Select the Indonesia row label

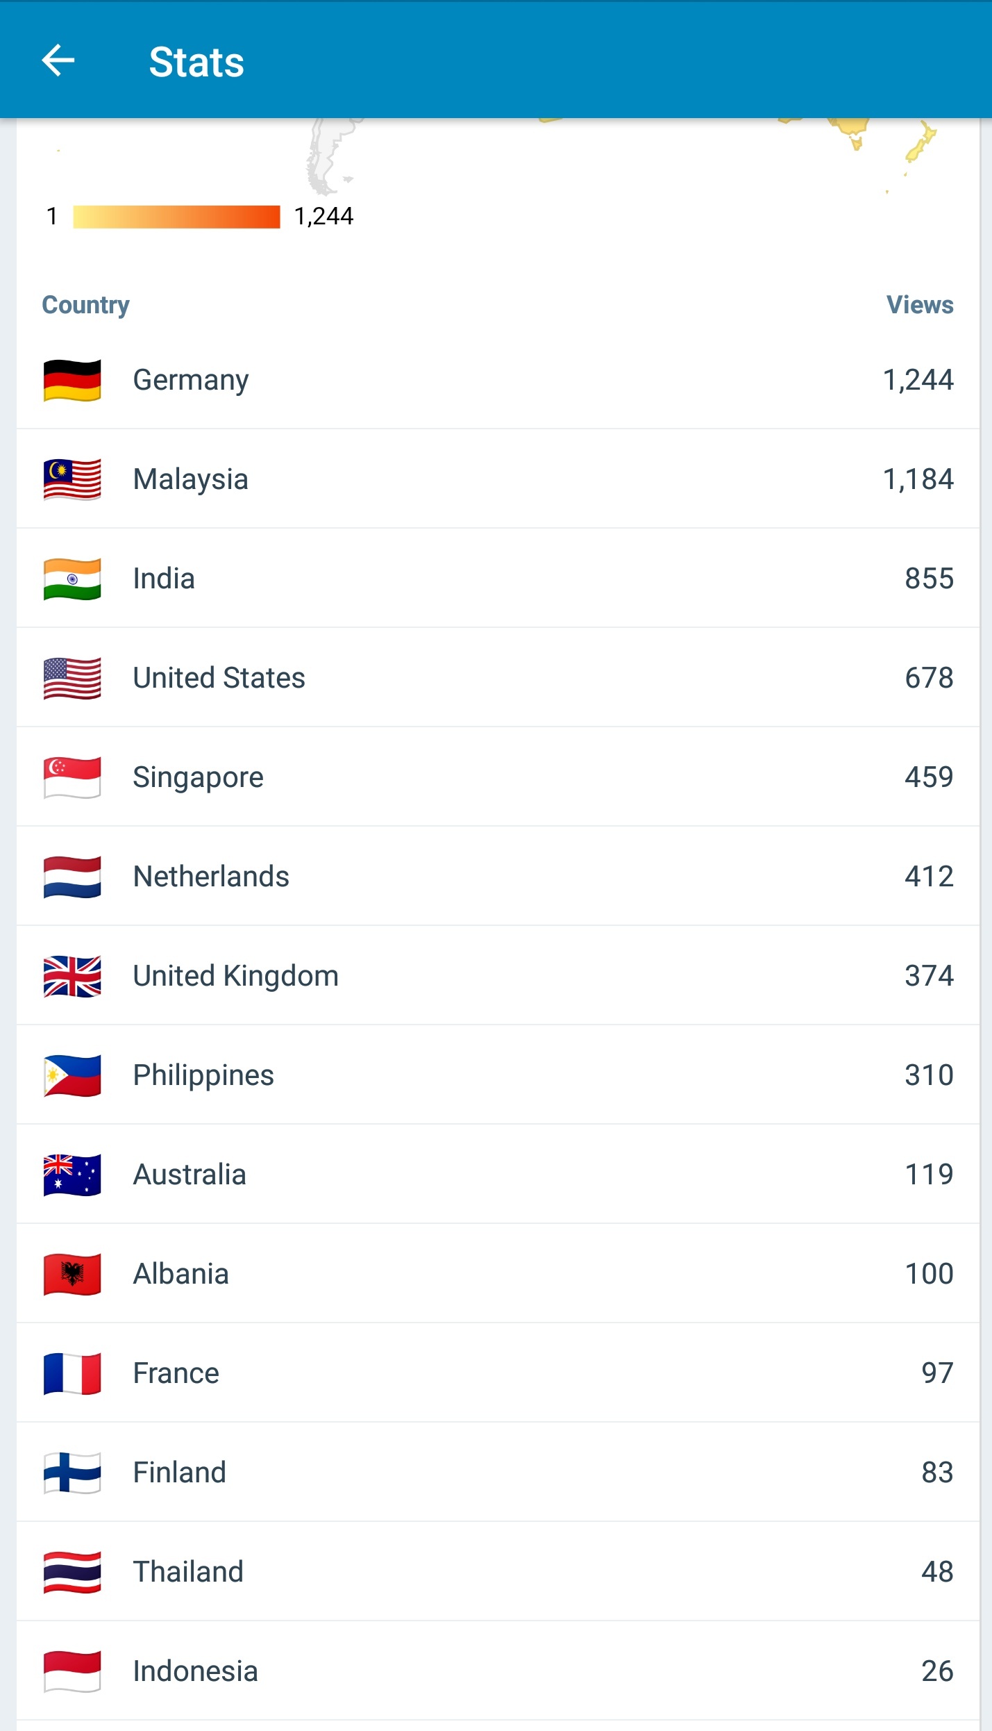point(195,1671)
